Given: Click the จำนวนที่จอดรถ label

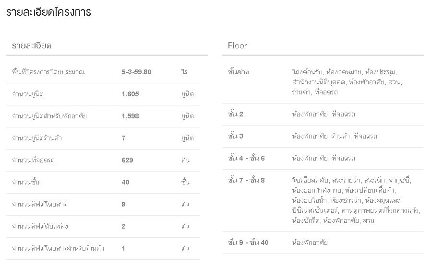Looking at the screenshot, I should 34,160.
